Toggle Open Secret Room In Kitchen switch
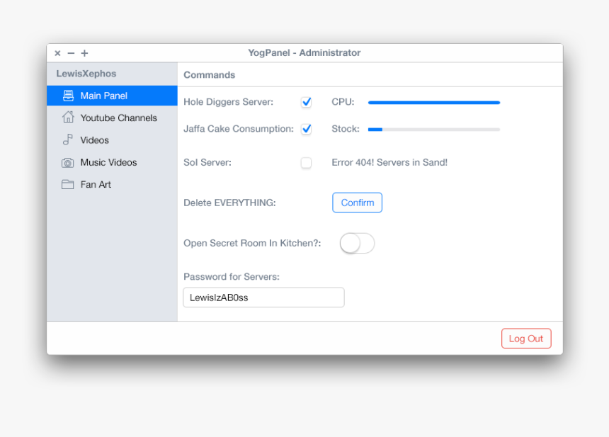Viewport: 609px width, 437px height. (357, 243)
